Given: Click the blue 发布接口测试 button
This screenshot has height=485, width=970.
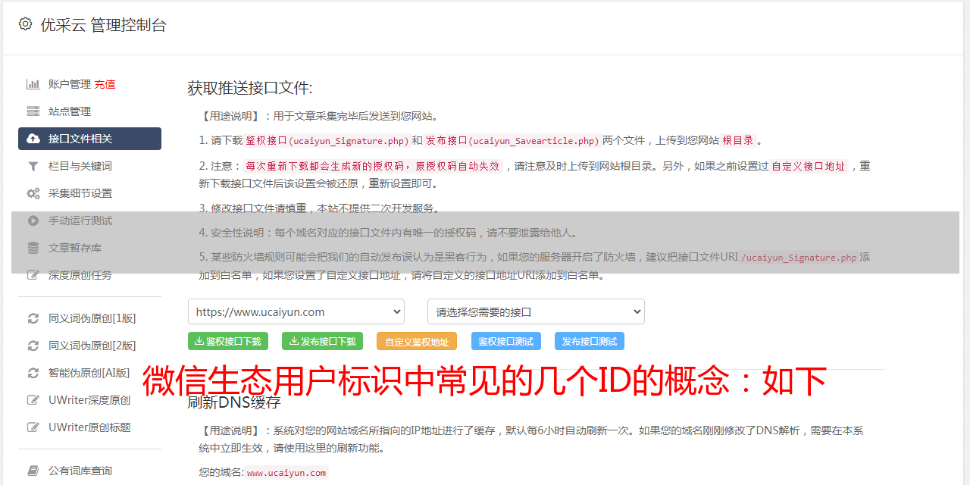Looking at the screenshot, I should tap(590, 341).
